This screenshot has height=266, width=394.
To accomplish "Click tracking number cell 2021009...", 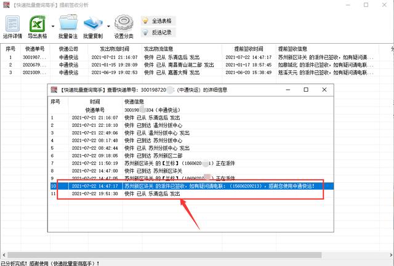I will click(x=34, y=73).
